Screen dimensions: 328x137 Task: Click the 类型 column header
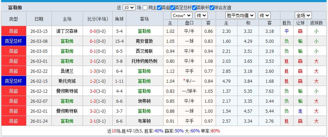coord(14,19)
